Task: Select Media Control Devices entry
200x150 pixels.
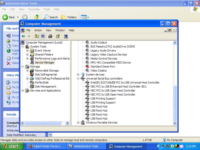Action: click(104, 58)
